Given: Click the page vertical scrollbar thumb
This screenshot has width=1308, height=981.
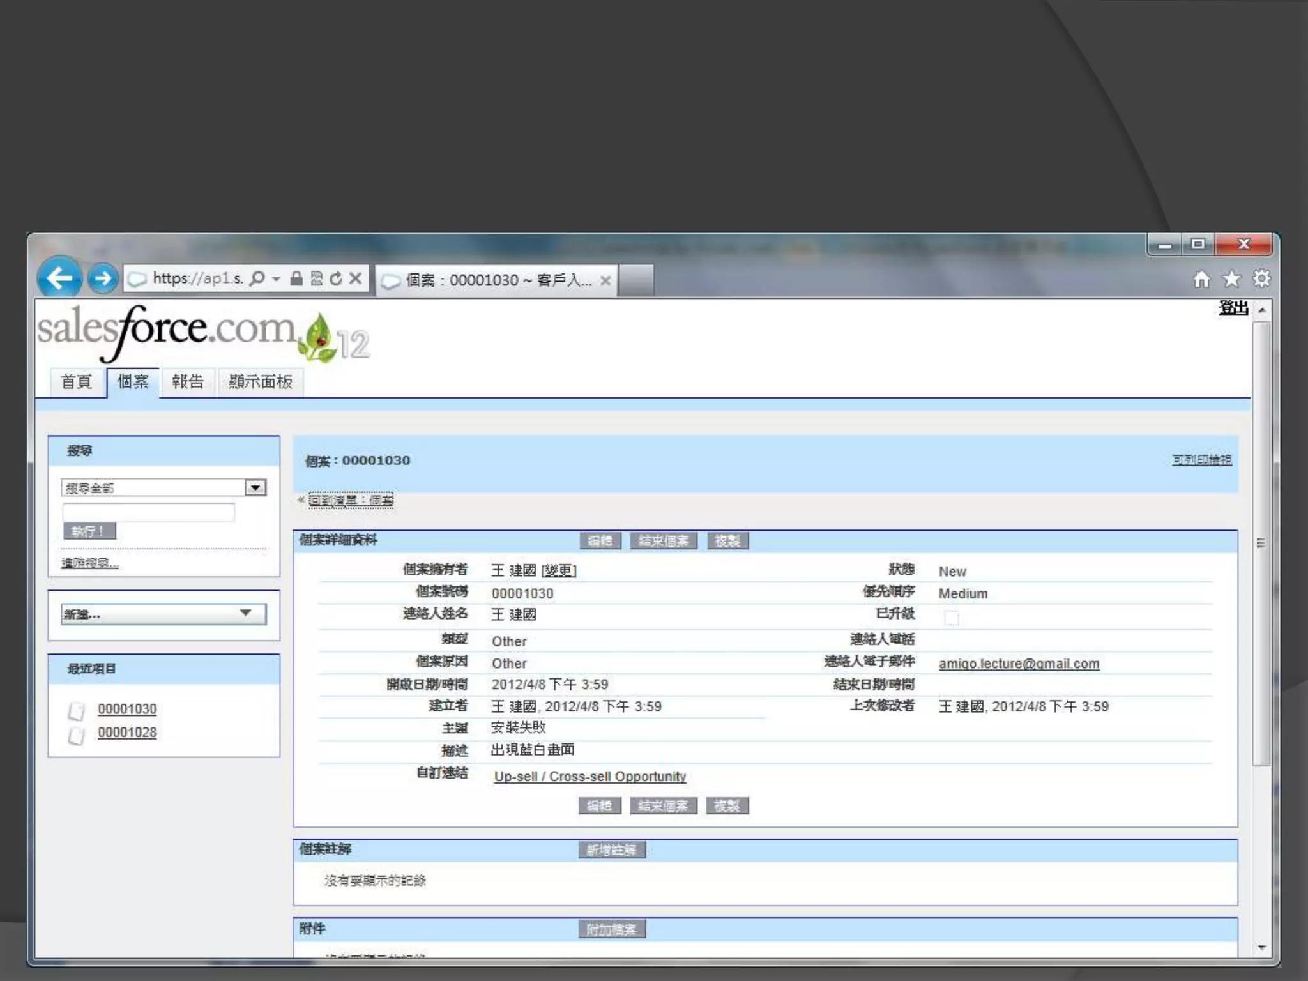Looking at the screenshot, I should (1261, 543).
